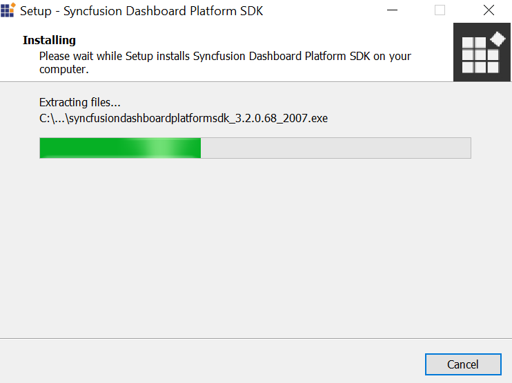Image resolution: width=512 pixels, height=383 pixels.
Task: Click the unfilled gray part of progress bar
Action: pyautogui.click(x=335, y=148)
